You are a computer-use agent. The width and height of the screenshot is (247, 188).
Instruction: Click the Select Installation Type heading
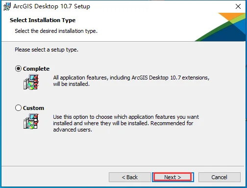tap(43, 20)
